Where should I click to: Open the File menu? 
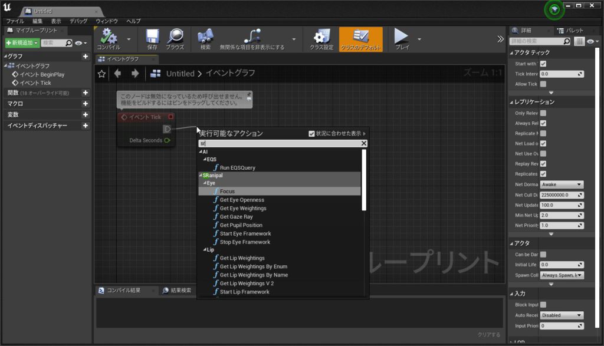click(x=15, y=21)
